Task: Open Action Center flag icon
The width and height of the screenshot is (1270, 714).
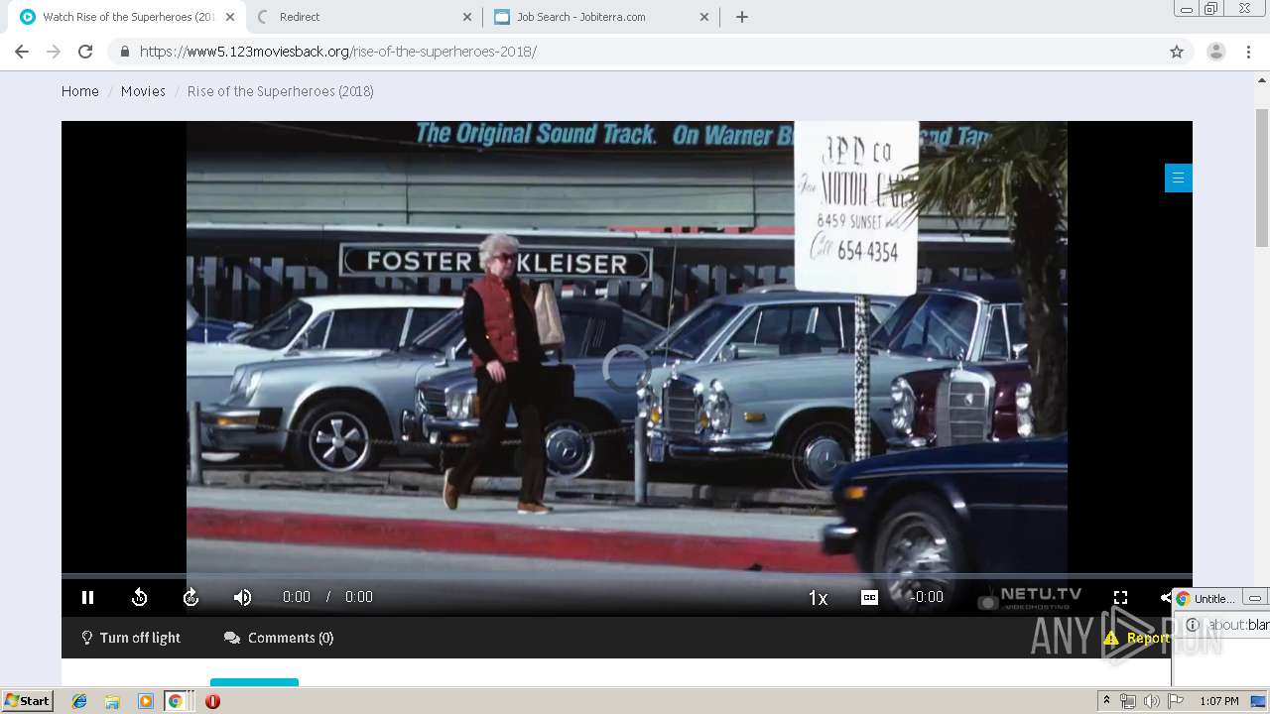Action: pyautogui.click(x=1176, y=701)
